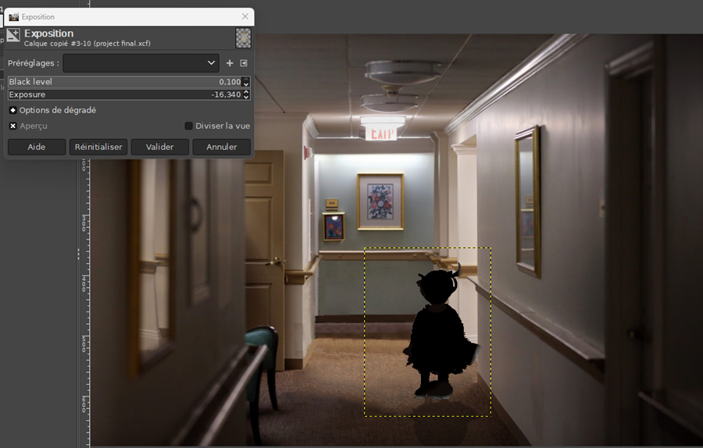
Task: Open the presets management menu icon
Action: (x=244, y=63)
